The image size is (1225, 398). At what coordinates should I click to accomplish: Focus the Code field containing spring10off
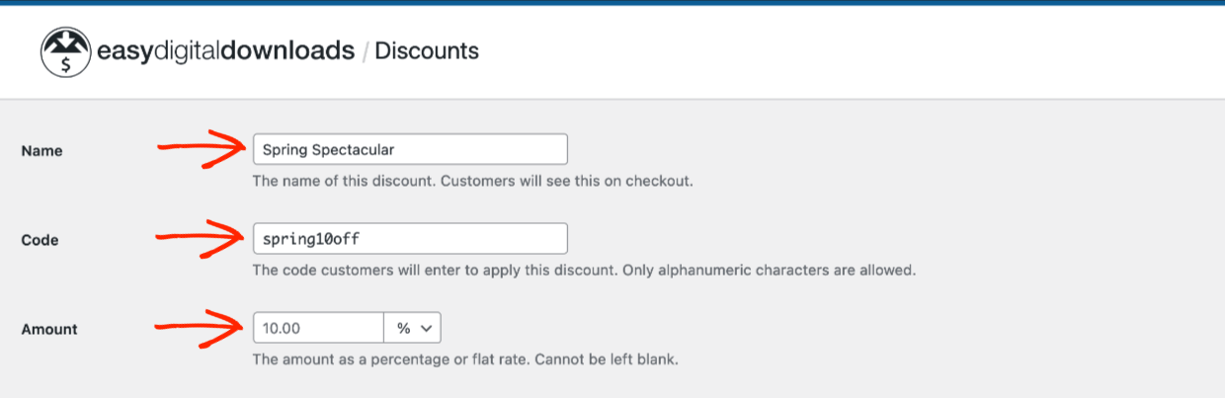click(x=410, y=238)
